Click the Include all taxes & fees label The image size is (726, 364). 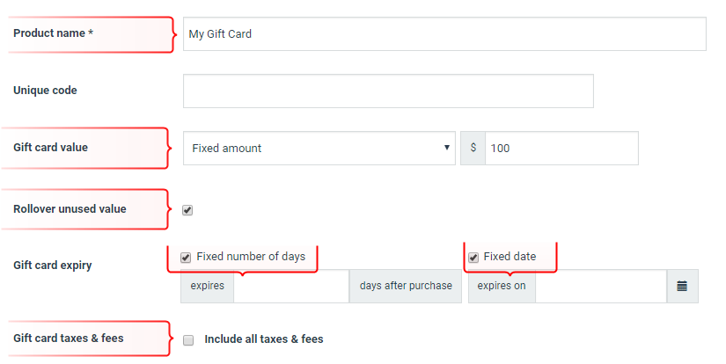coord(264,339)
